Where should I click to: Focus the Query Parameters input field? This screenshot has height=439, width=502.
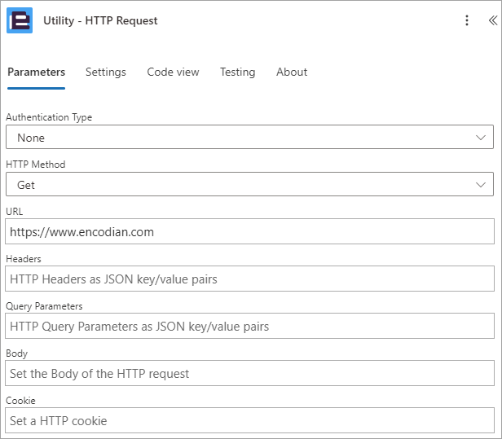[249, 326]
